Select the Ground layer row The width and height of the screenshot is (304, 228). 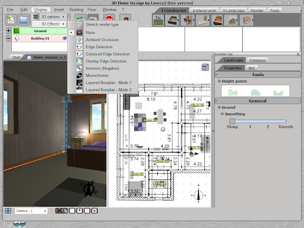40,31
